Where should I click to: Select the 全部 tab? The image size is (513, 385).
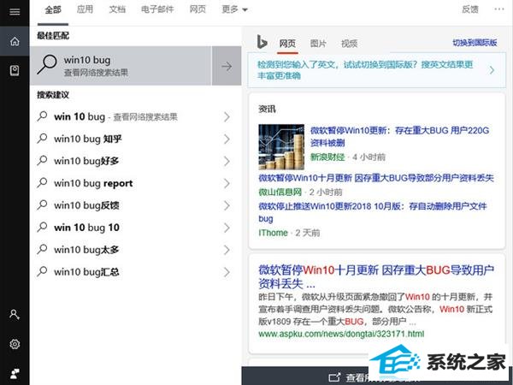53,9
